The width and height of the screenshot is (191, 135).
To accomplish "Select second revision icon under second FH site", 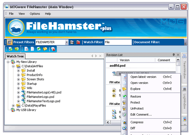I will pos(114,117).
